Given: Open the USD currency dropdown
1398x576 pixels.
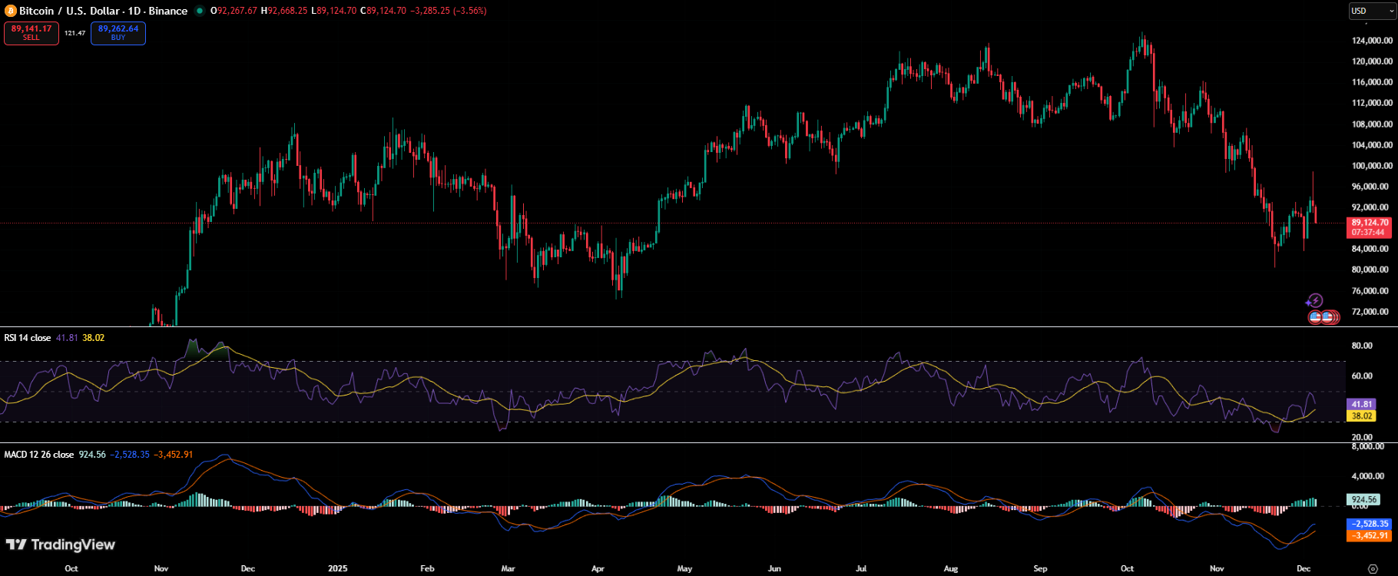Looking at the screenshot, I should 1372,11.
